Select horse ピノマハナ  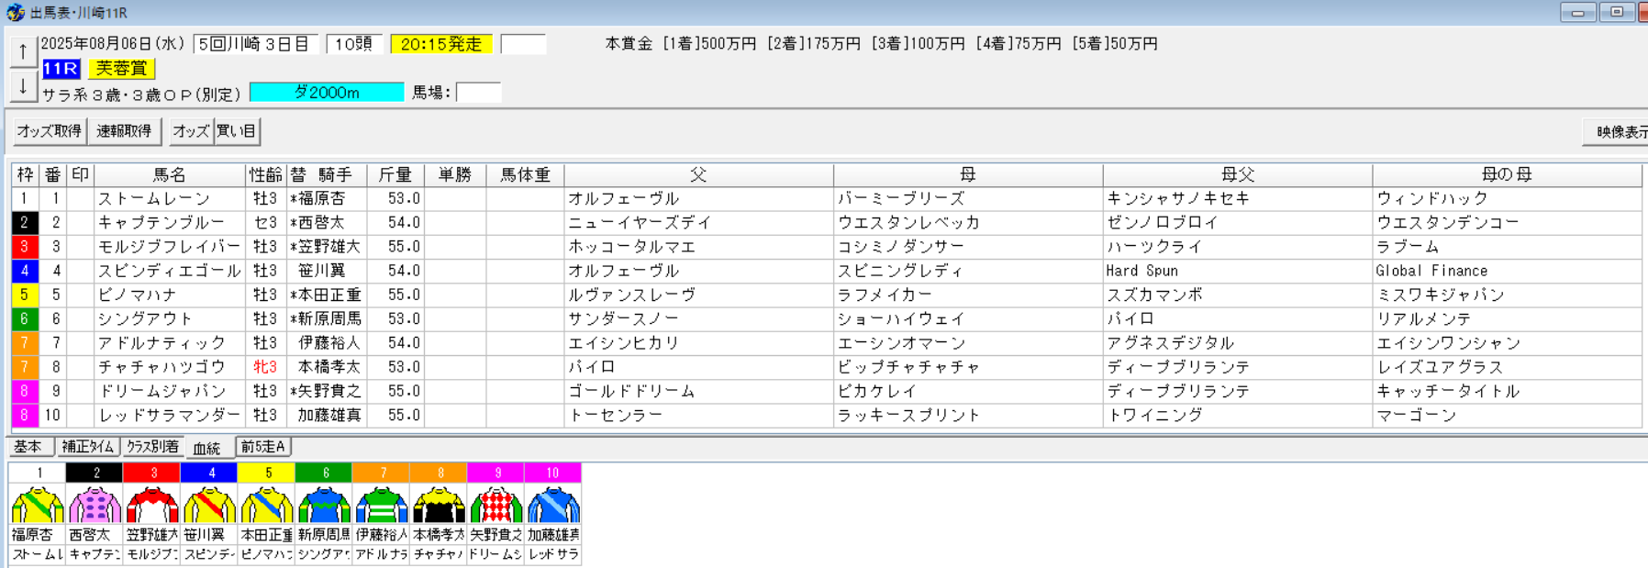[x=169, y=295]
